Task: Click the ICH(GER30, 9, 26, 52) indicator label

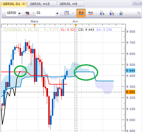Action: tap(21, 30)
